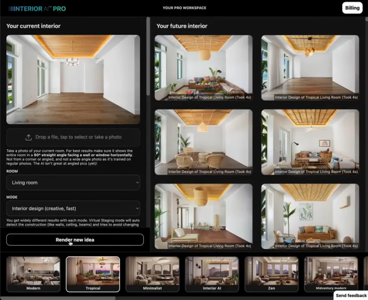The image size is (368, 300).
Task: Pick the Zen style thumbnail
Action: 272,274
